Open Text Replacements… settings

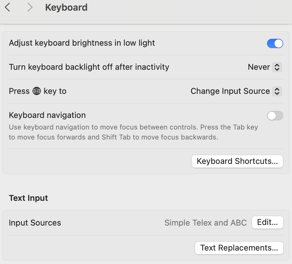pyautogui.click(x=239, y=248)
